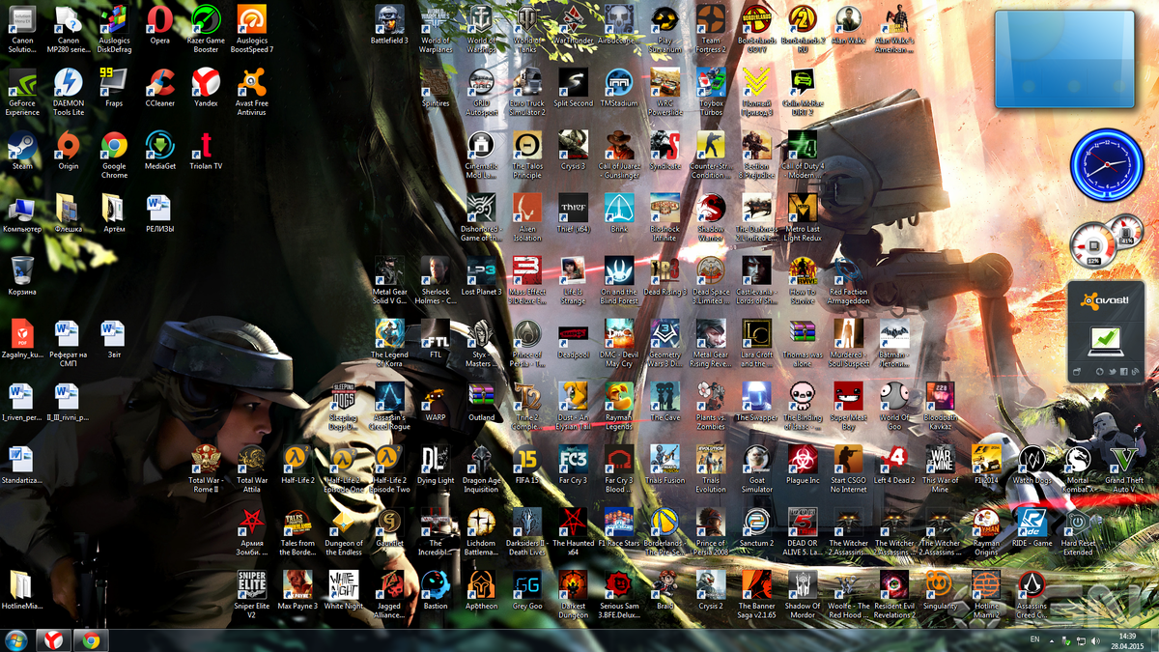Open the Флешка folder

pyautogui.click(x=68, y=214)
